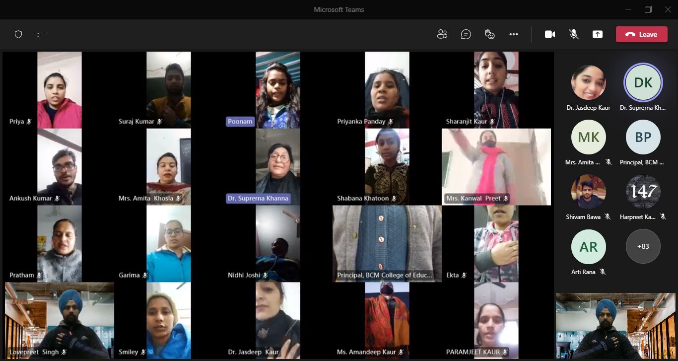Click muted mic icon beside Ankush Kumar
The image size is (678, 361).
(x=57, y=199)
